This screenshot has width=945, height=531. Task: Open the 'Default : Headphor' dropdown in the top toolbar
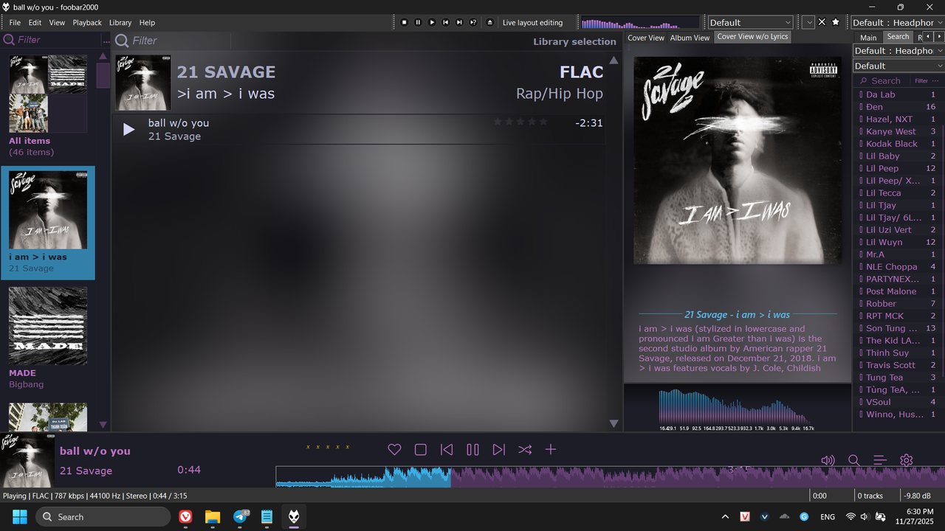pyautogui.click(x=897, y=22)
